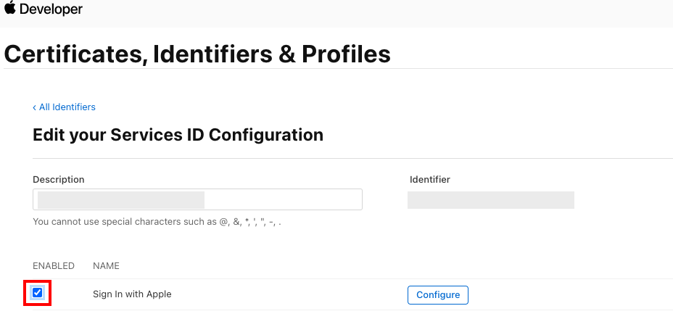Click the greyed-out text inside Description field
The height and width of the screenshot is (327, 673).
click(121, 199)
